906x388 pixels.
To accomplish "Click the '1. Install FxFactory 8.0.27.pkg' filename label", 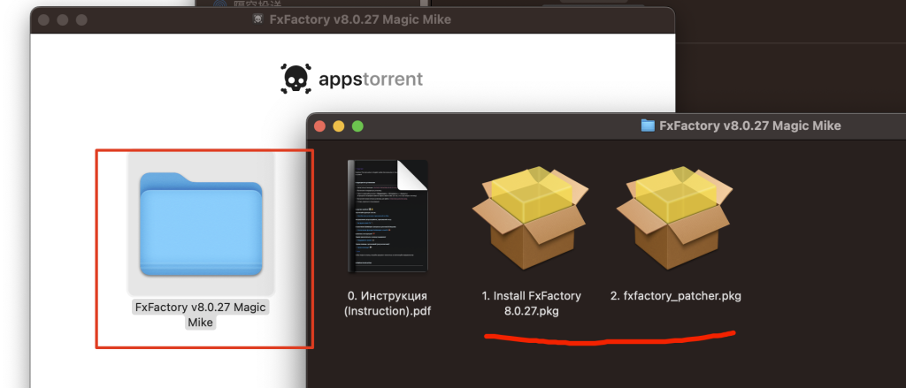I will [x=530, y=302].
